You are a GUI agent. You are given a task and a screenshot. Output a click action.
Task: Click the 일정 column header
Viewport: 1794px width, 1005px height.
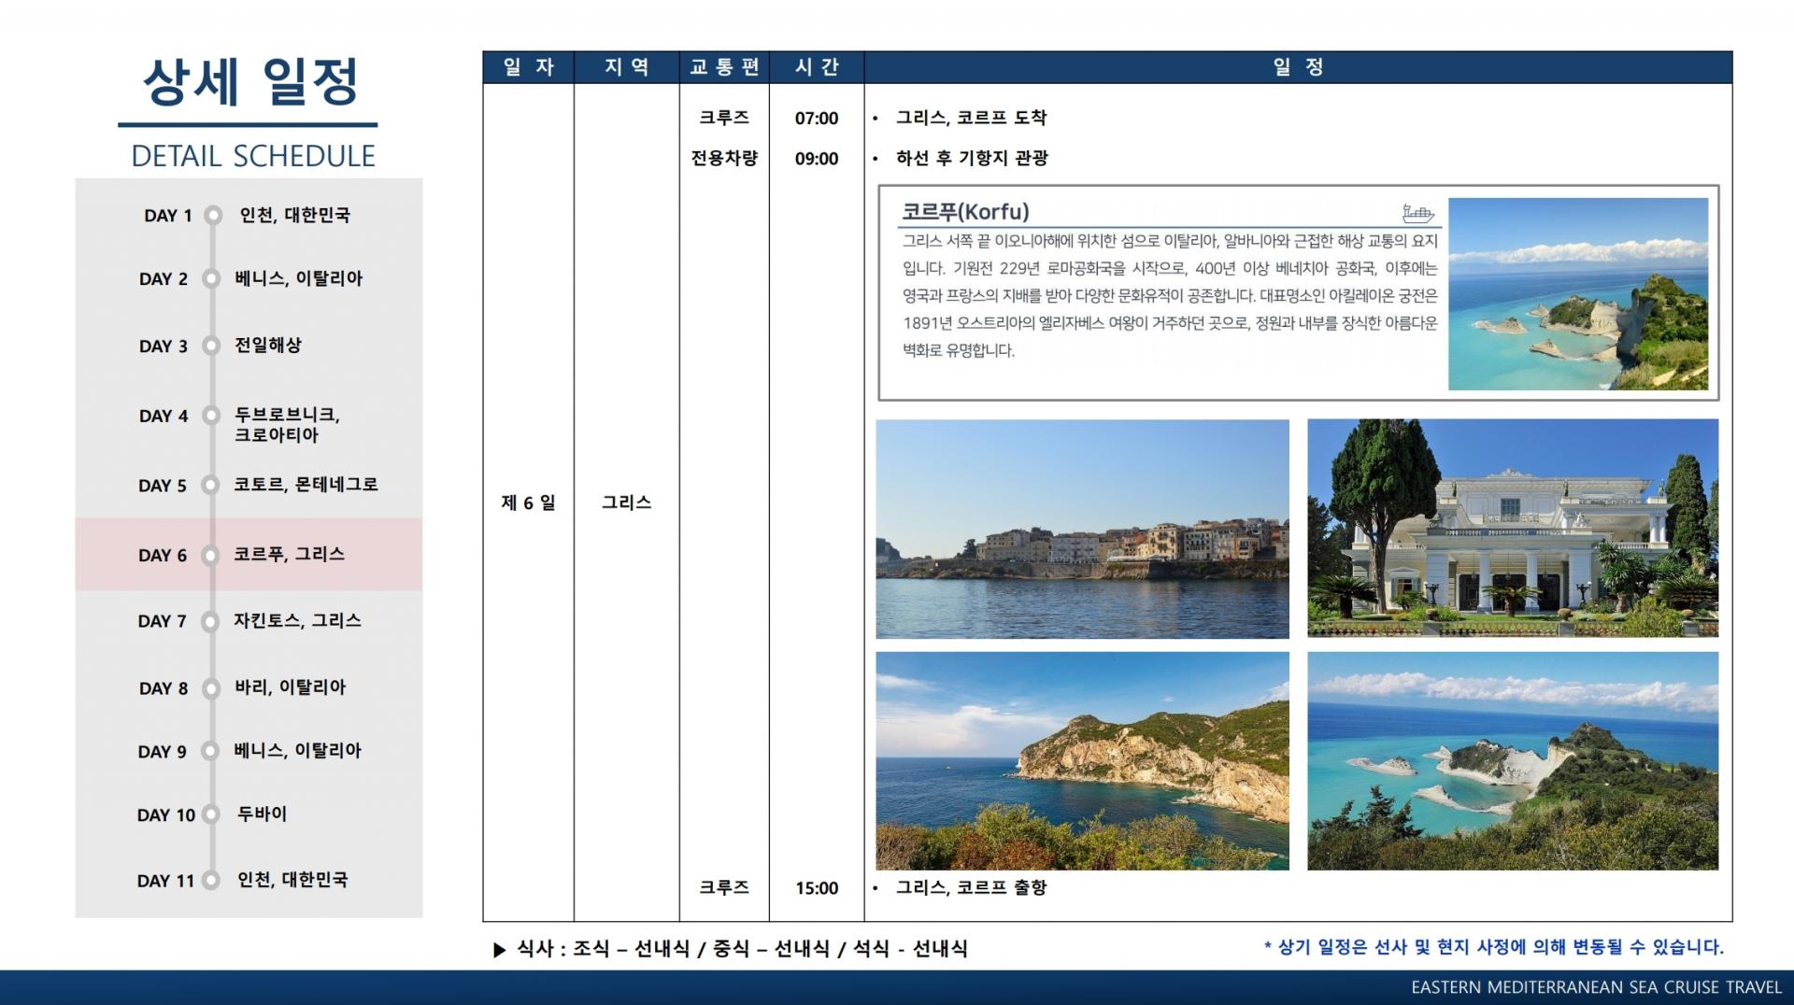[1299, 67]
